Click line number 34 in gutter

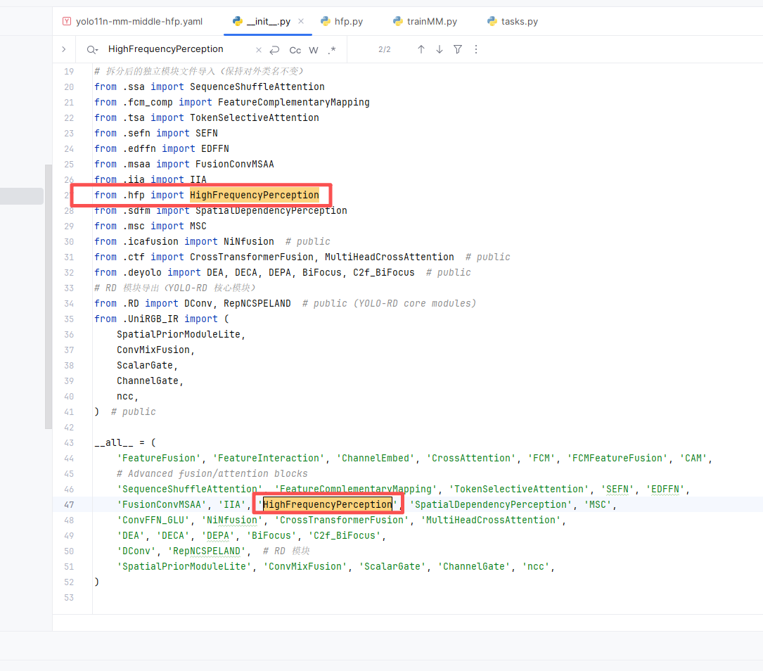pyautogui.click(x=69, y=304)
